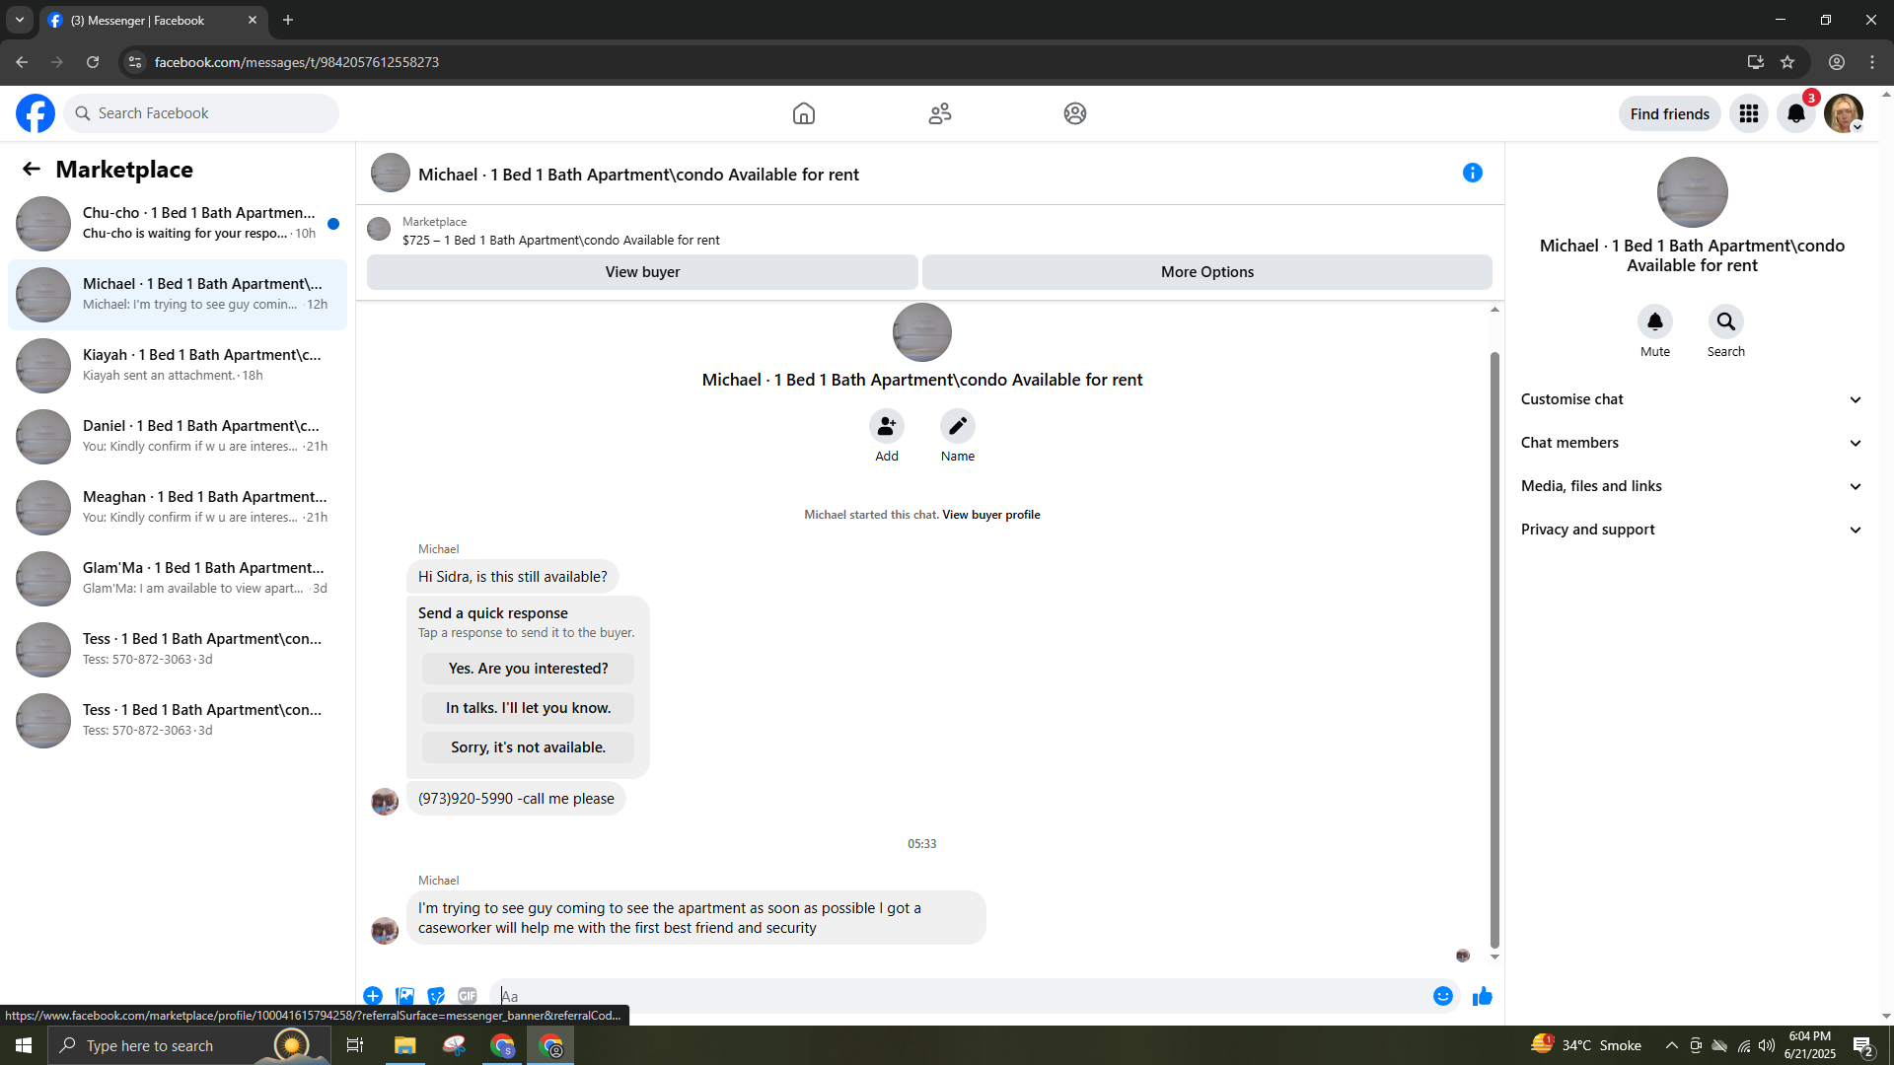Expand Customise chat section
This screenshot has height=1065, width=1894.
[x=1691, y=399]
